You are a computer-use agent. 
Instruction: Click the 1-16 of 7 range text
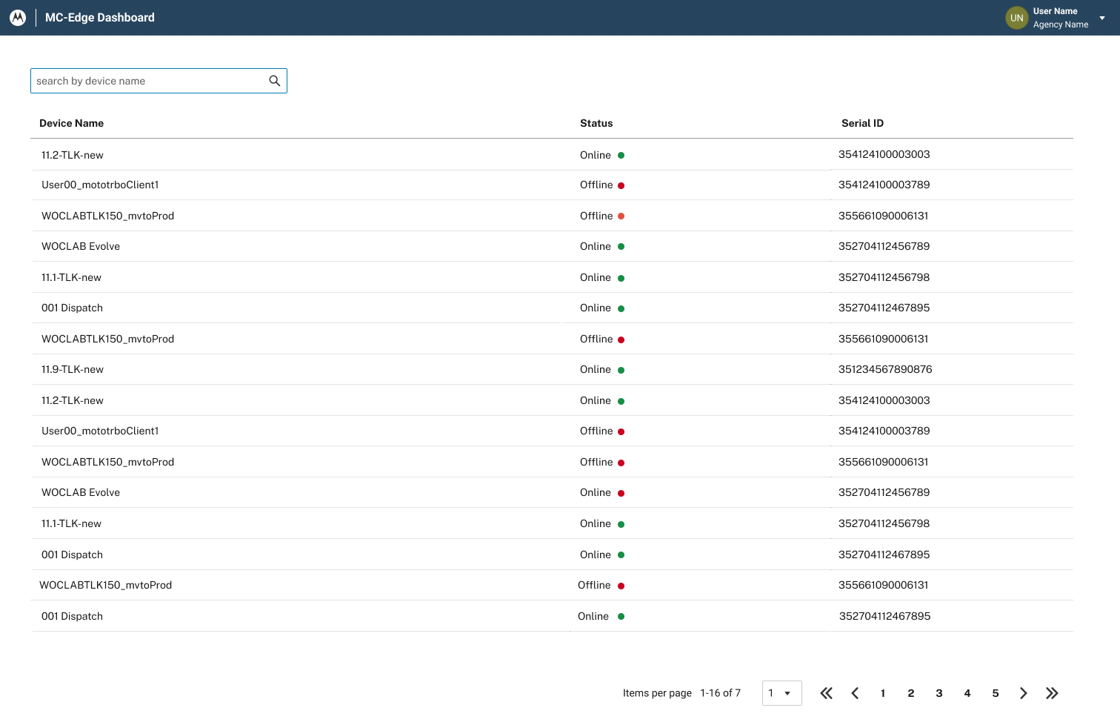[721, 693]
